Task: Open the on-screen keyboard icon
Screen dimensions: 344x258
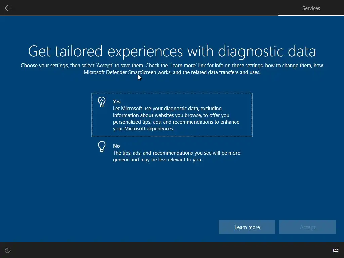Action: pyautogui.click(x=336, y=250)
